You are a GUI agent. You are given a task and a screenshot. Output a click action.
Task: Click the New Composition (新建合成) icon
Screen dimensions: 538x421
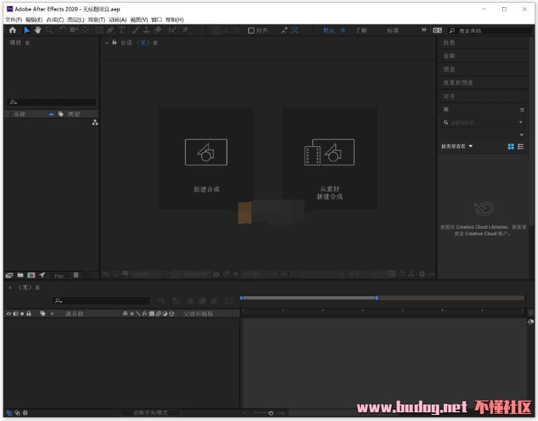[206, 153]
